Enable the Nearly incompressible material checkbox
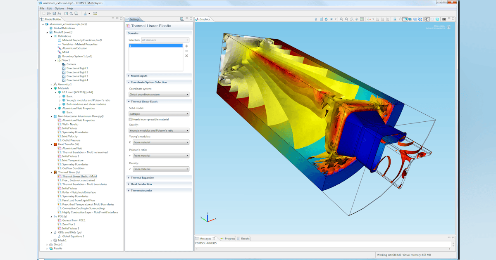This screenshot has width=496, height=260. [131, 119]
